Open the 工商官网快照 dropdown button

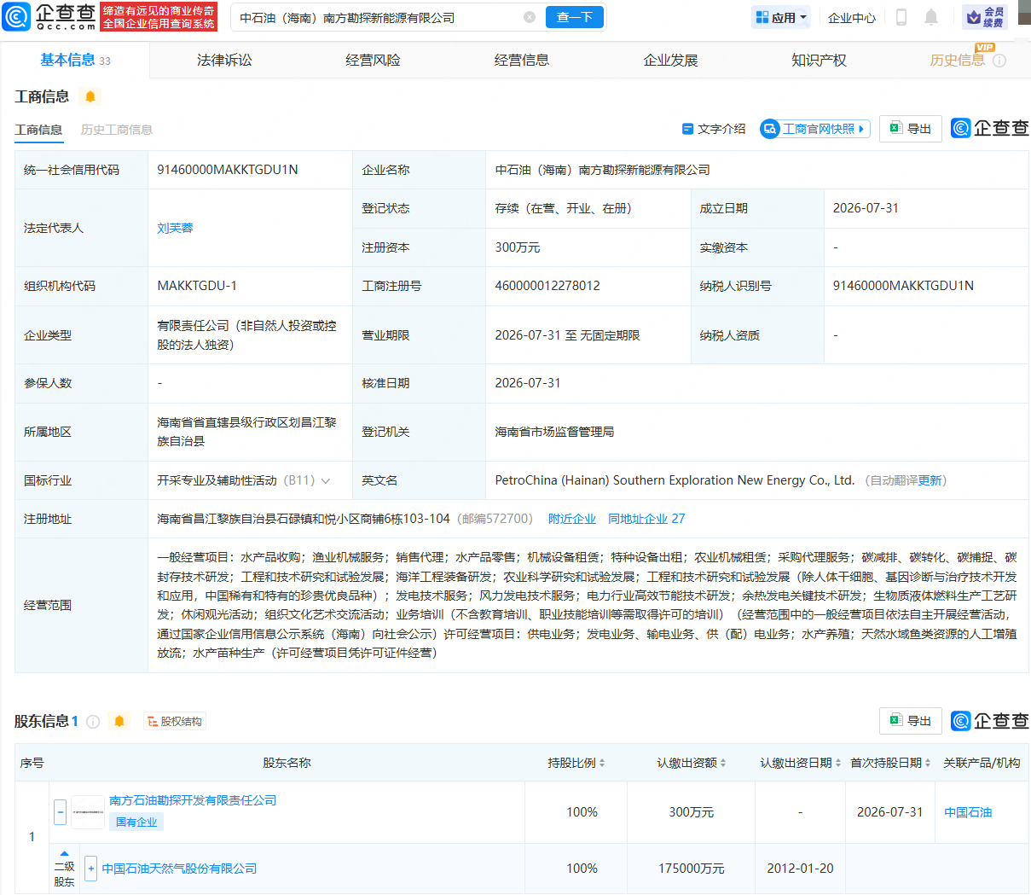pyautogui.click(x=815, y=129)
